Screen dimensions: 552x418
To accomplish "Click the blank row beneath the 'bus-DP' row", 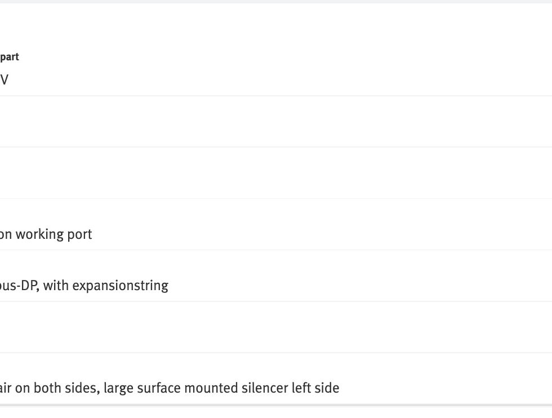I will (276, 327).
